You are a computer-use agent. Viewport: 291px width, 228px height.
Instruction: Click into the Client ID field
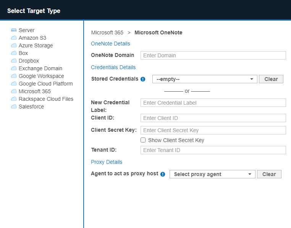click(213, 118)
